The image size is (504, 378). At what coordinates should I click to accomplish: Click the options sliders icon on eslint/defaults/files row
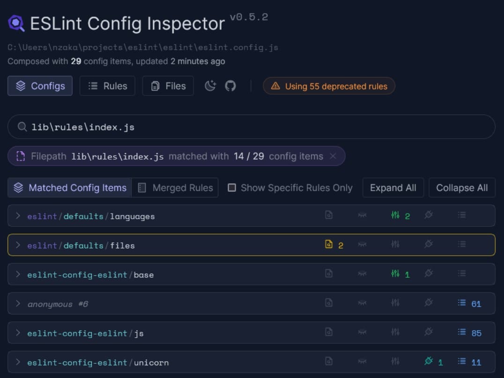[395, 245]
